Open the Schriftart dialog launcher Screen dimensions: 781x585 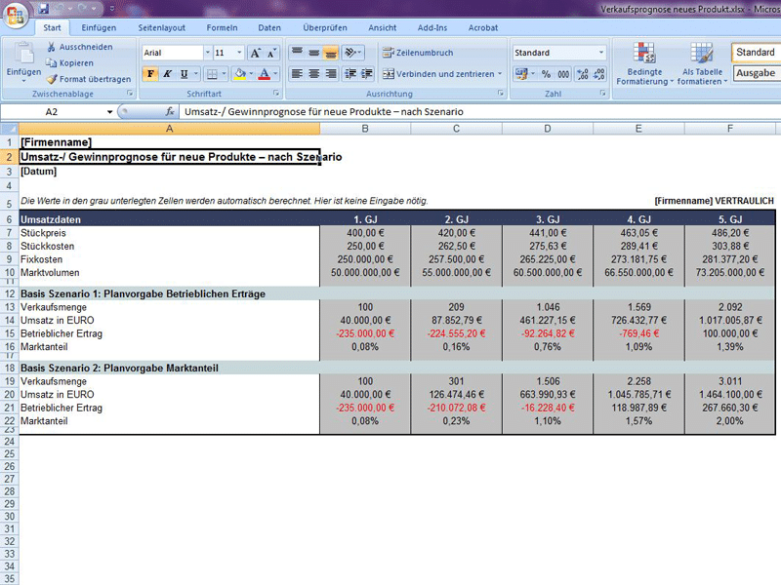tap(276, 93)
